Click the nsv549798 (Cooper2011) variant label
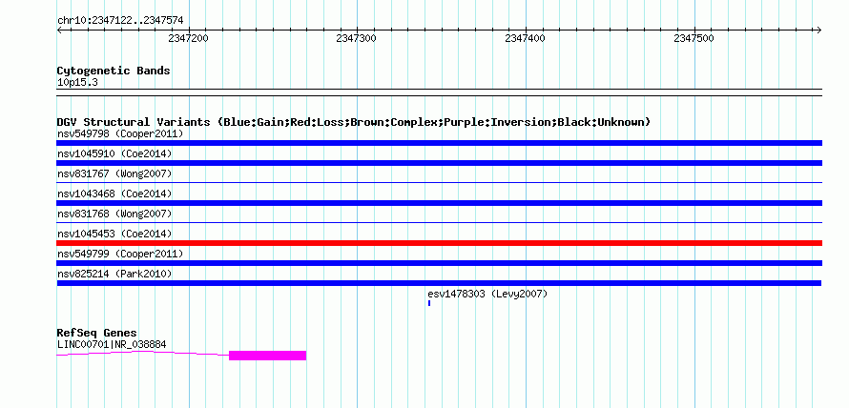849x408 pixels. click(x=120, y=133)
